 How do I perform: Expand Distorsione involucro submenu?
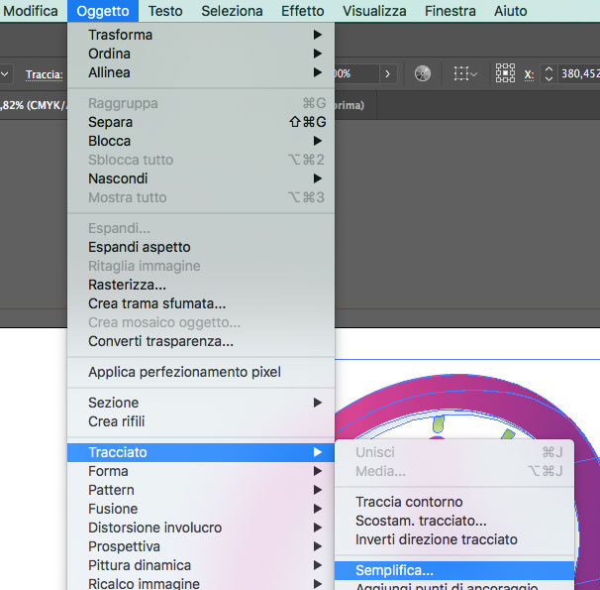tap(201, 528)
